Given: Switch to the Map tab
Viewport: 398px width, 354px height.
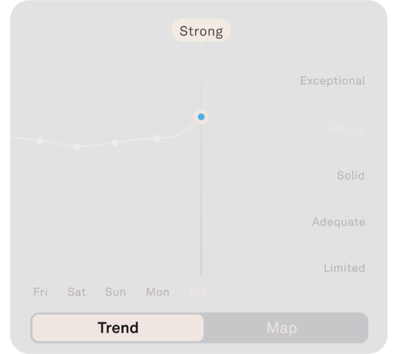Looking at the screenshot, I should (282, 328).
